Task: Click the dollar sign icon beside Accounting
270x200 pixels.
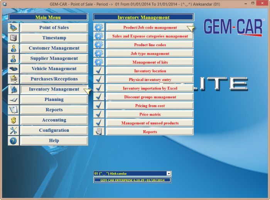Action: [13, 120]
